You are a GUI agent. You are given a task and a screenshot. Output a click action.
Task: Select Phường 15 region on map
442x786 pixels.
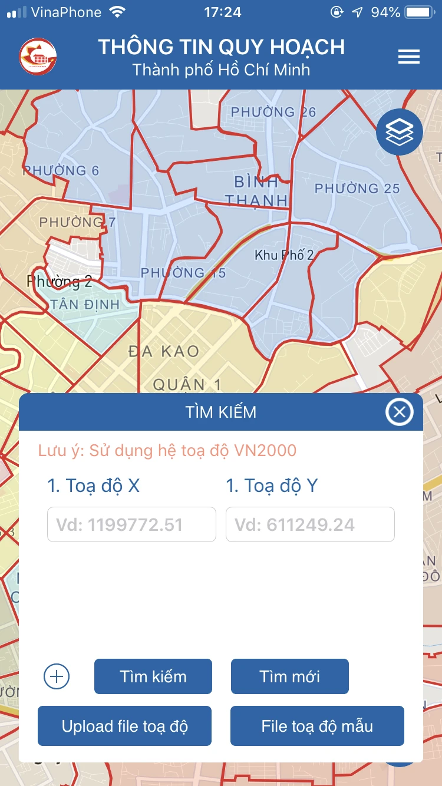coord(183,273)
